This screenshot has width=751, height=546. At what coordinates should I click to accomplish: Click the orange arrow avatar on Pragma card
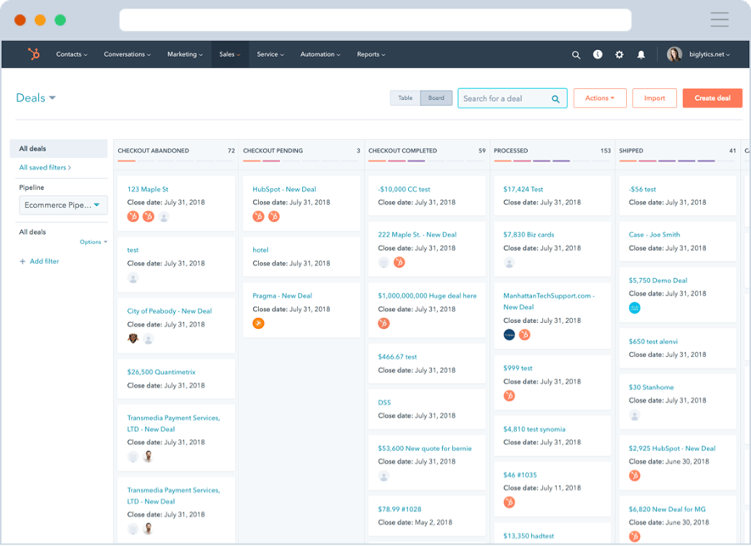(x=258, y=324)
